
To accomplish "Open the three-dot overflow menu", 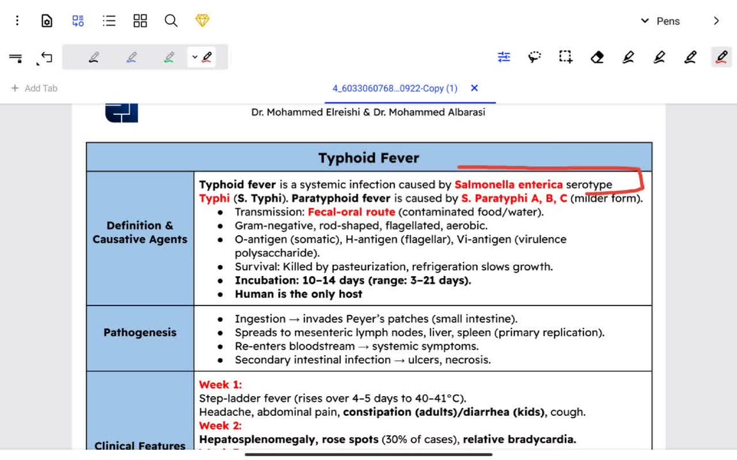I will [17, 21].
